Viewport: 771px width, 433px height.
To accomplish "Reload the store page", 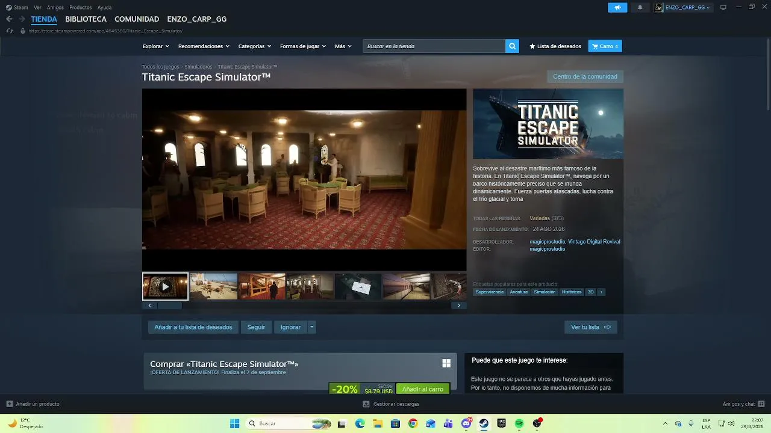I will [x=9, y=31].
